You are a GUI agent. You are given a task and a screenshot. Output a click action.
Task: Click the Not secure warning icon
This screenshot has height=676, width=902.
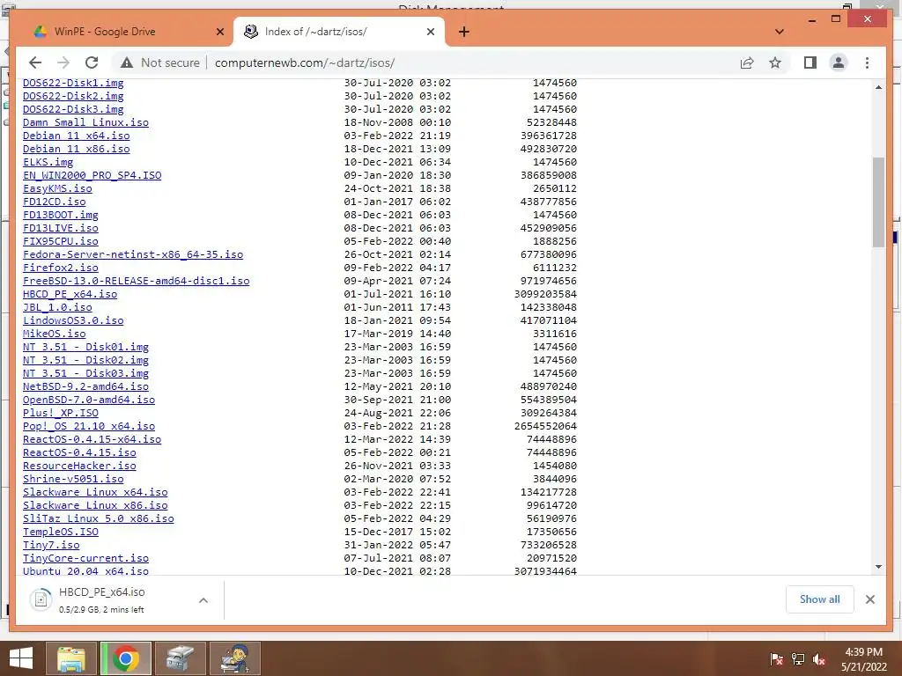click(127, 62)
